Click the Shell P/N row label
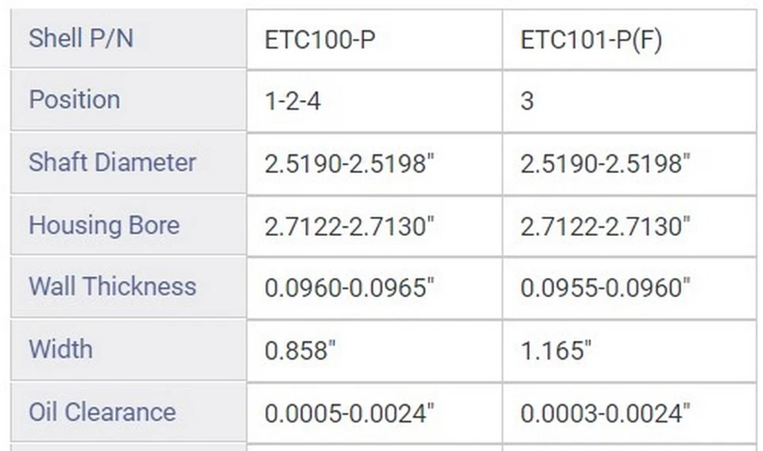 (x=81, y=38)
